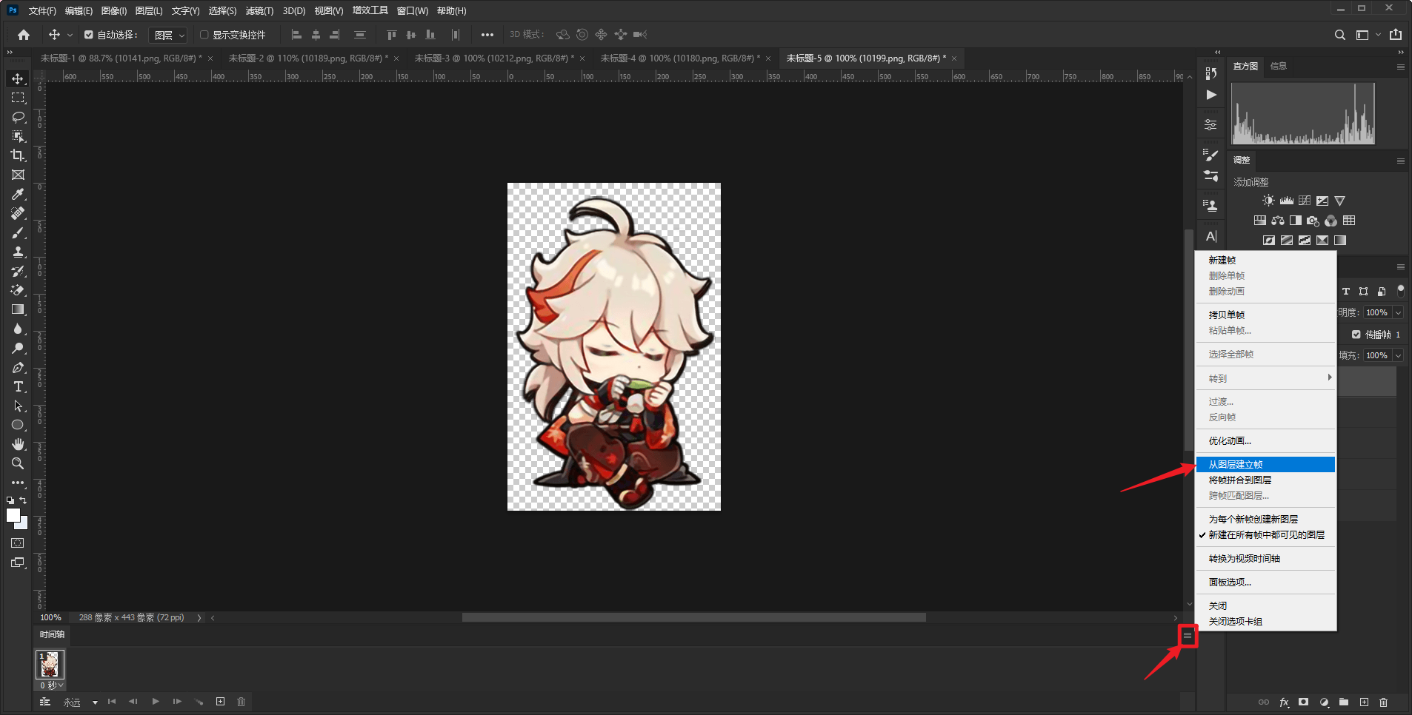Viewport: 1412px width, 715px height.
Task: Open the timeline panel menu icon
Action: (x=1188, y=635)
